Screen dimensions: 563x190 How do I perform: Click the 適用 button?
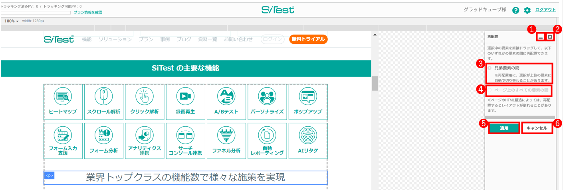tap(504, 128)
